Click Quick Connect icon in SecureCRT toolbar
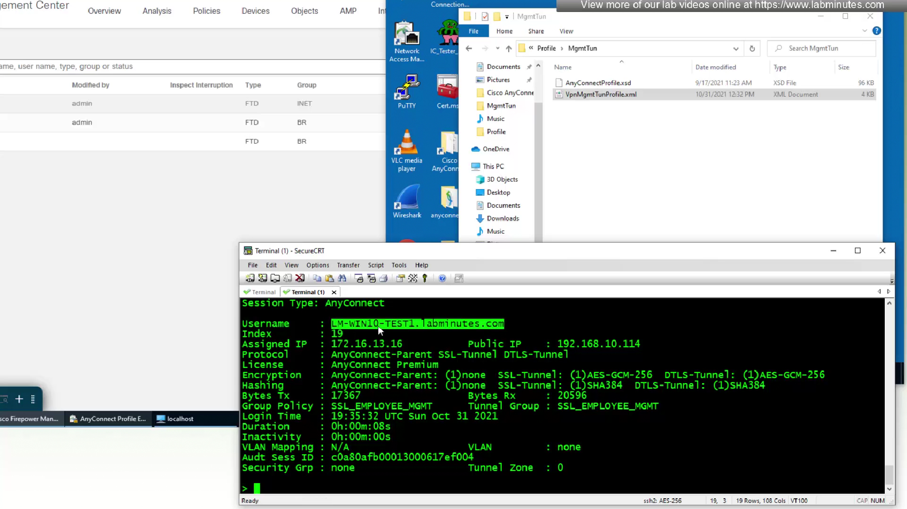Viewport: 907px width, 509px height. pos(263,279)
